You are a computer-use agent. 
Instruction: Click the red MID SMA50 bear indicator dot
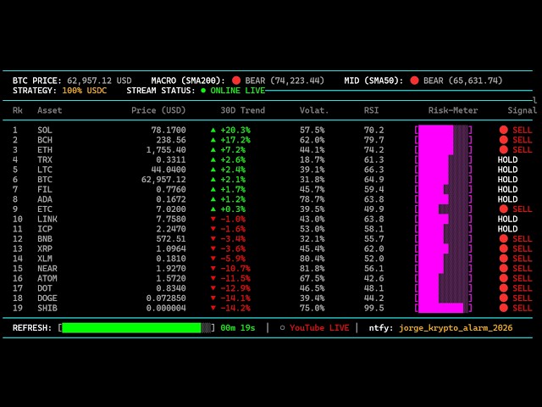click(414, 81)
